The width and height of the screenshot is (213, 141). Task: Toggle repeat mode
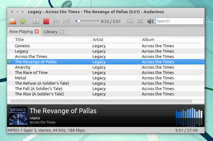click(130, 21)
